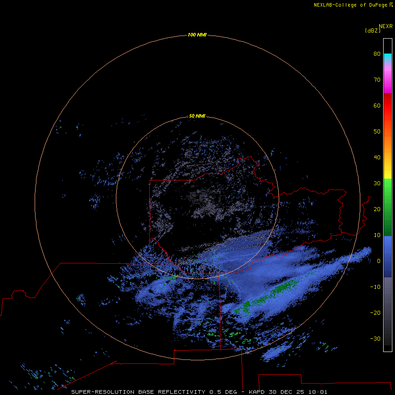Click the -20 dBZ scale value
Viewport: 395px width, 395px height.
point(375,313)
